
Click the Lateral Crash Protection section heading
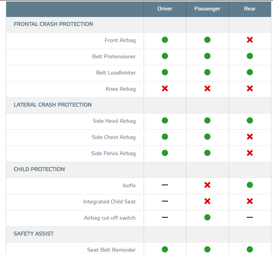coord(53,105)
